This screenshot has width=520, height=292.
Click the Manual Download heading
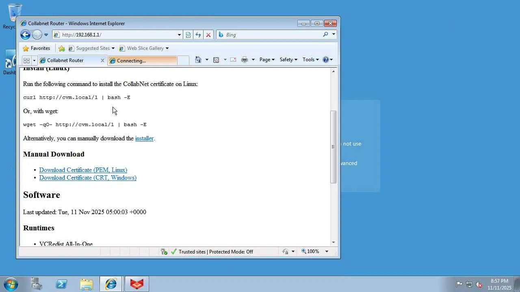[x=54, y=154]
